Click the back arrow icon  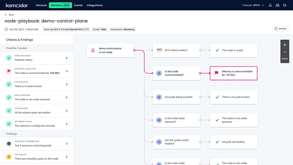pyautogui.click(x=6, y=15)
